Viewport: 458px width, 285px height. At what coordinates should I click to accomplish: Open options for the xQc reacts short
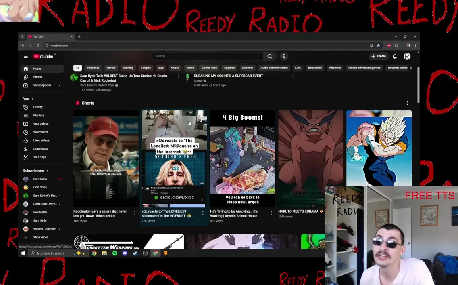coord(203,213)
